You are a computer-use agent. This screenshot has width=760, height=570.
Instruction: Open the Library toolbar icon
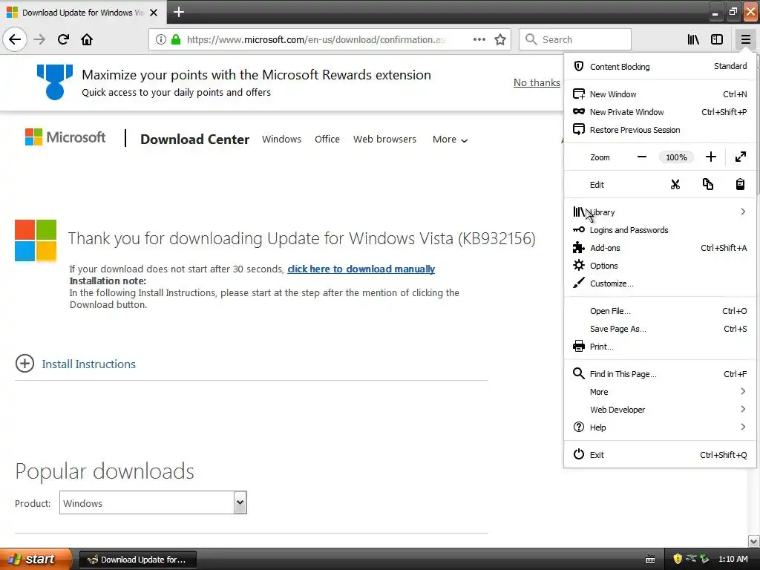693,39
